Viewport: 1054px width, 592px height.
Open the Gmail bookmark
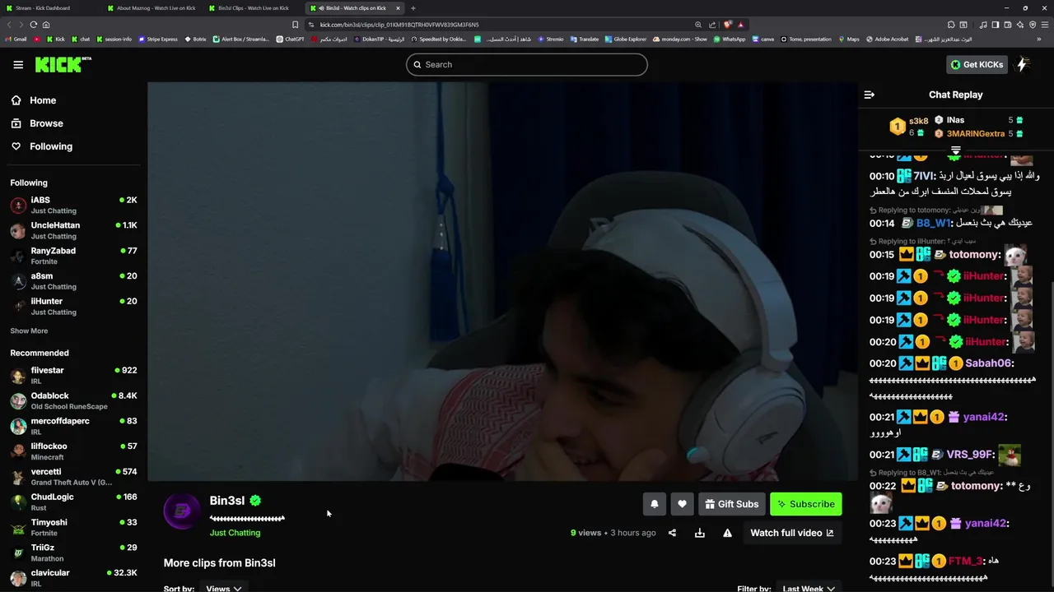(16, 39)
